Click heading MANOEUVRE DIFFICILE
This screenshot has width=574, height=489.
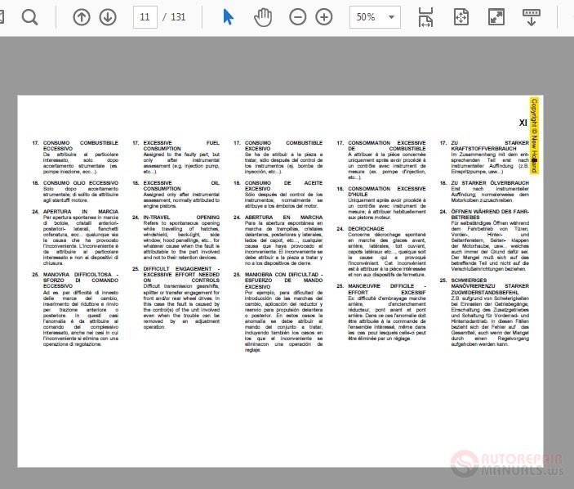pyautogui.click(x=386, y=289)
